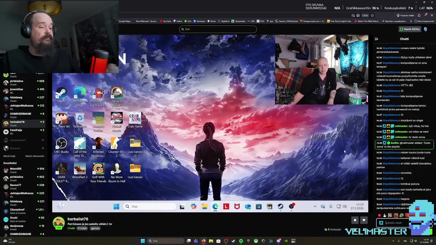This screenshot has height=245, width=436.
Task: Open the Wreckfest 2 desktop icon
Action: tap(80, 171)
